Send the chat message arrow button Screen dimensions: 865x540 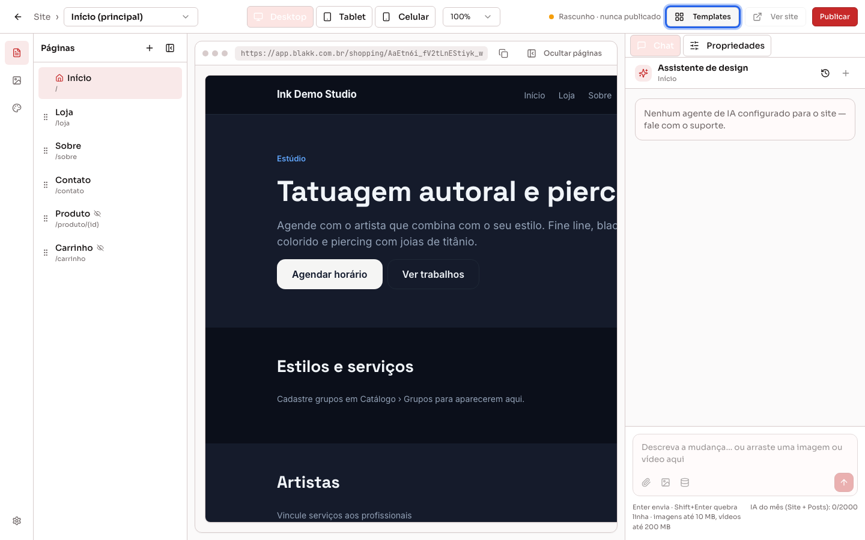(844, 482)
